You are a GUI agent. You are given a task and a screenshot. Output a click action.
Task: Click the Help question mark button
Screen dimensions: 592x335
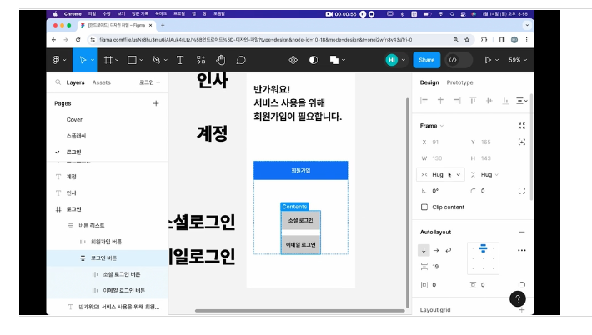[x=518, y=299]
